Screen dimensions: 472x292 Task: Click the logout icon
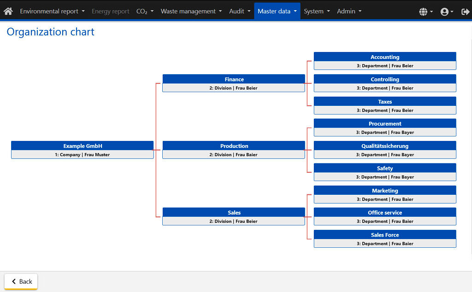465,12
